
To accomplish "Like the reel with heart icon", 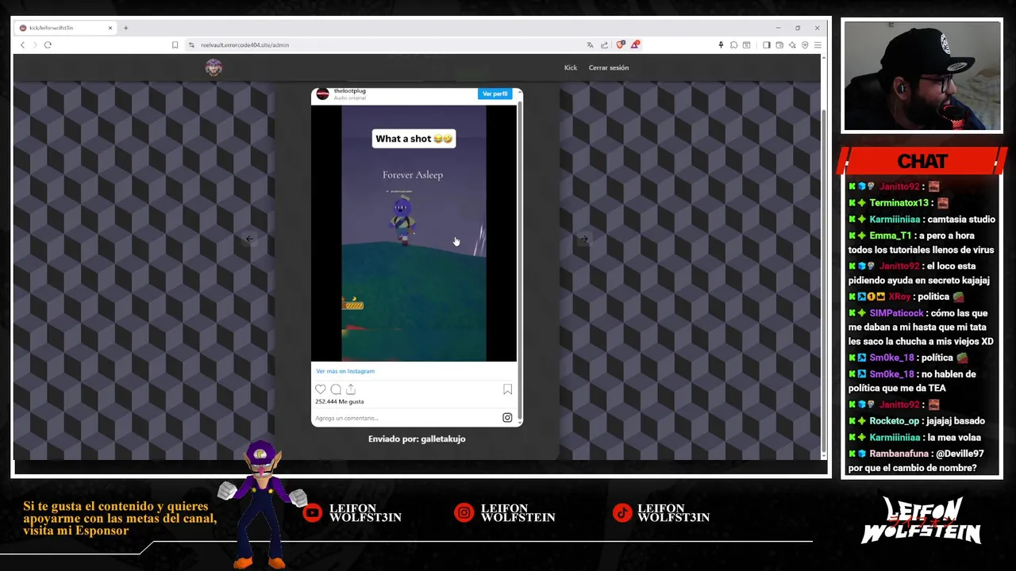I will tap(321, 389).
